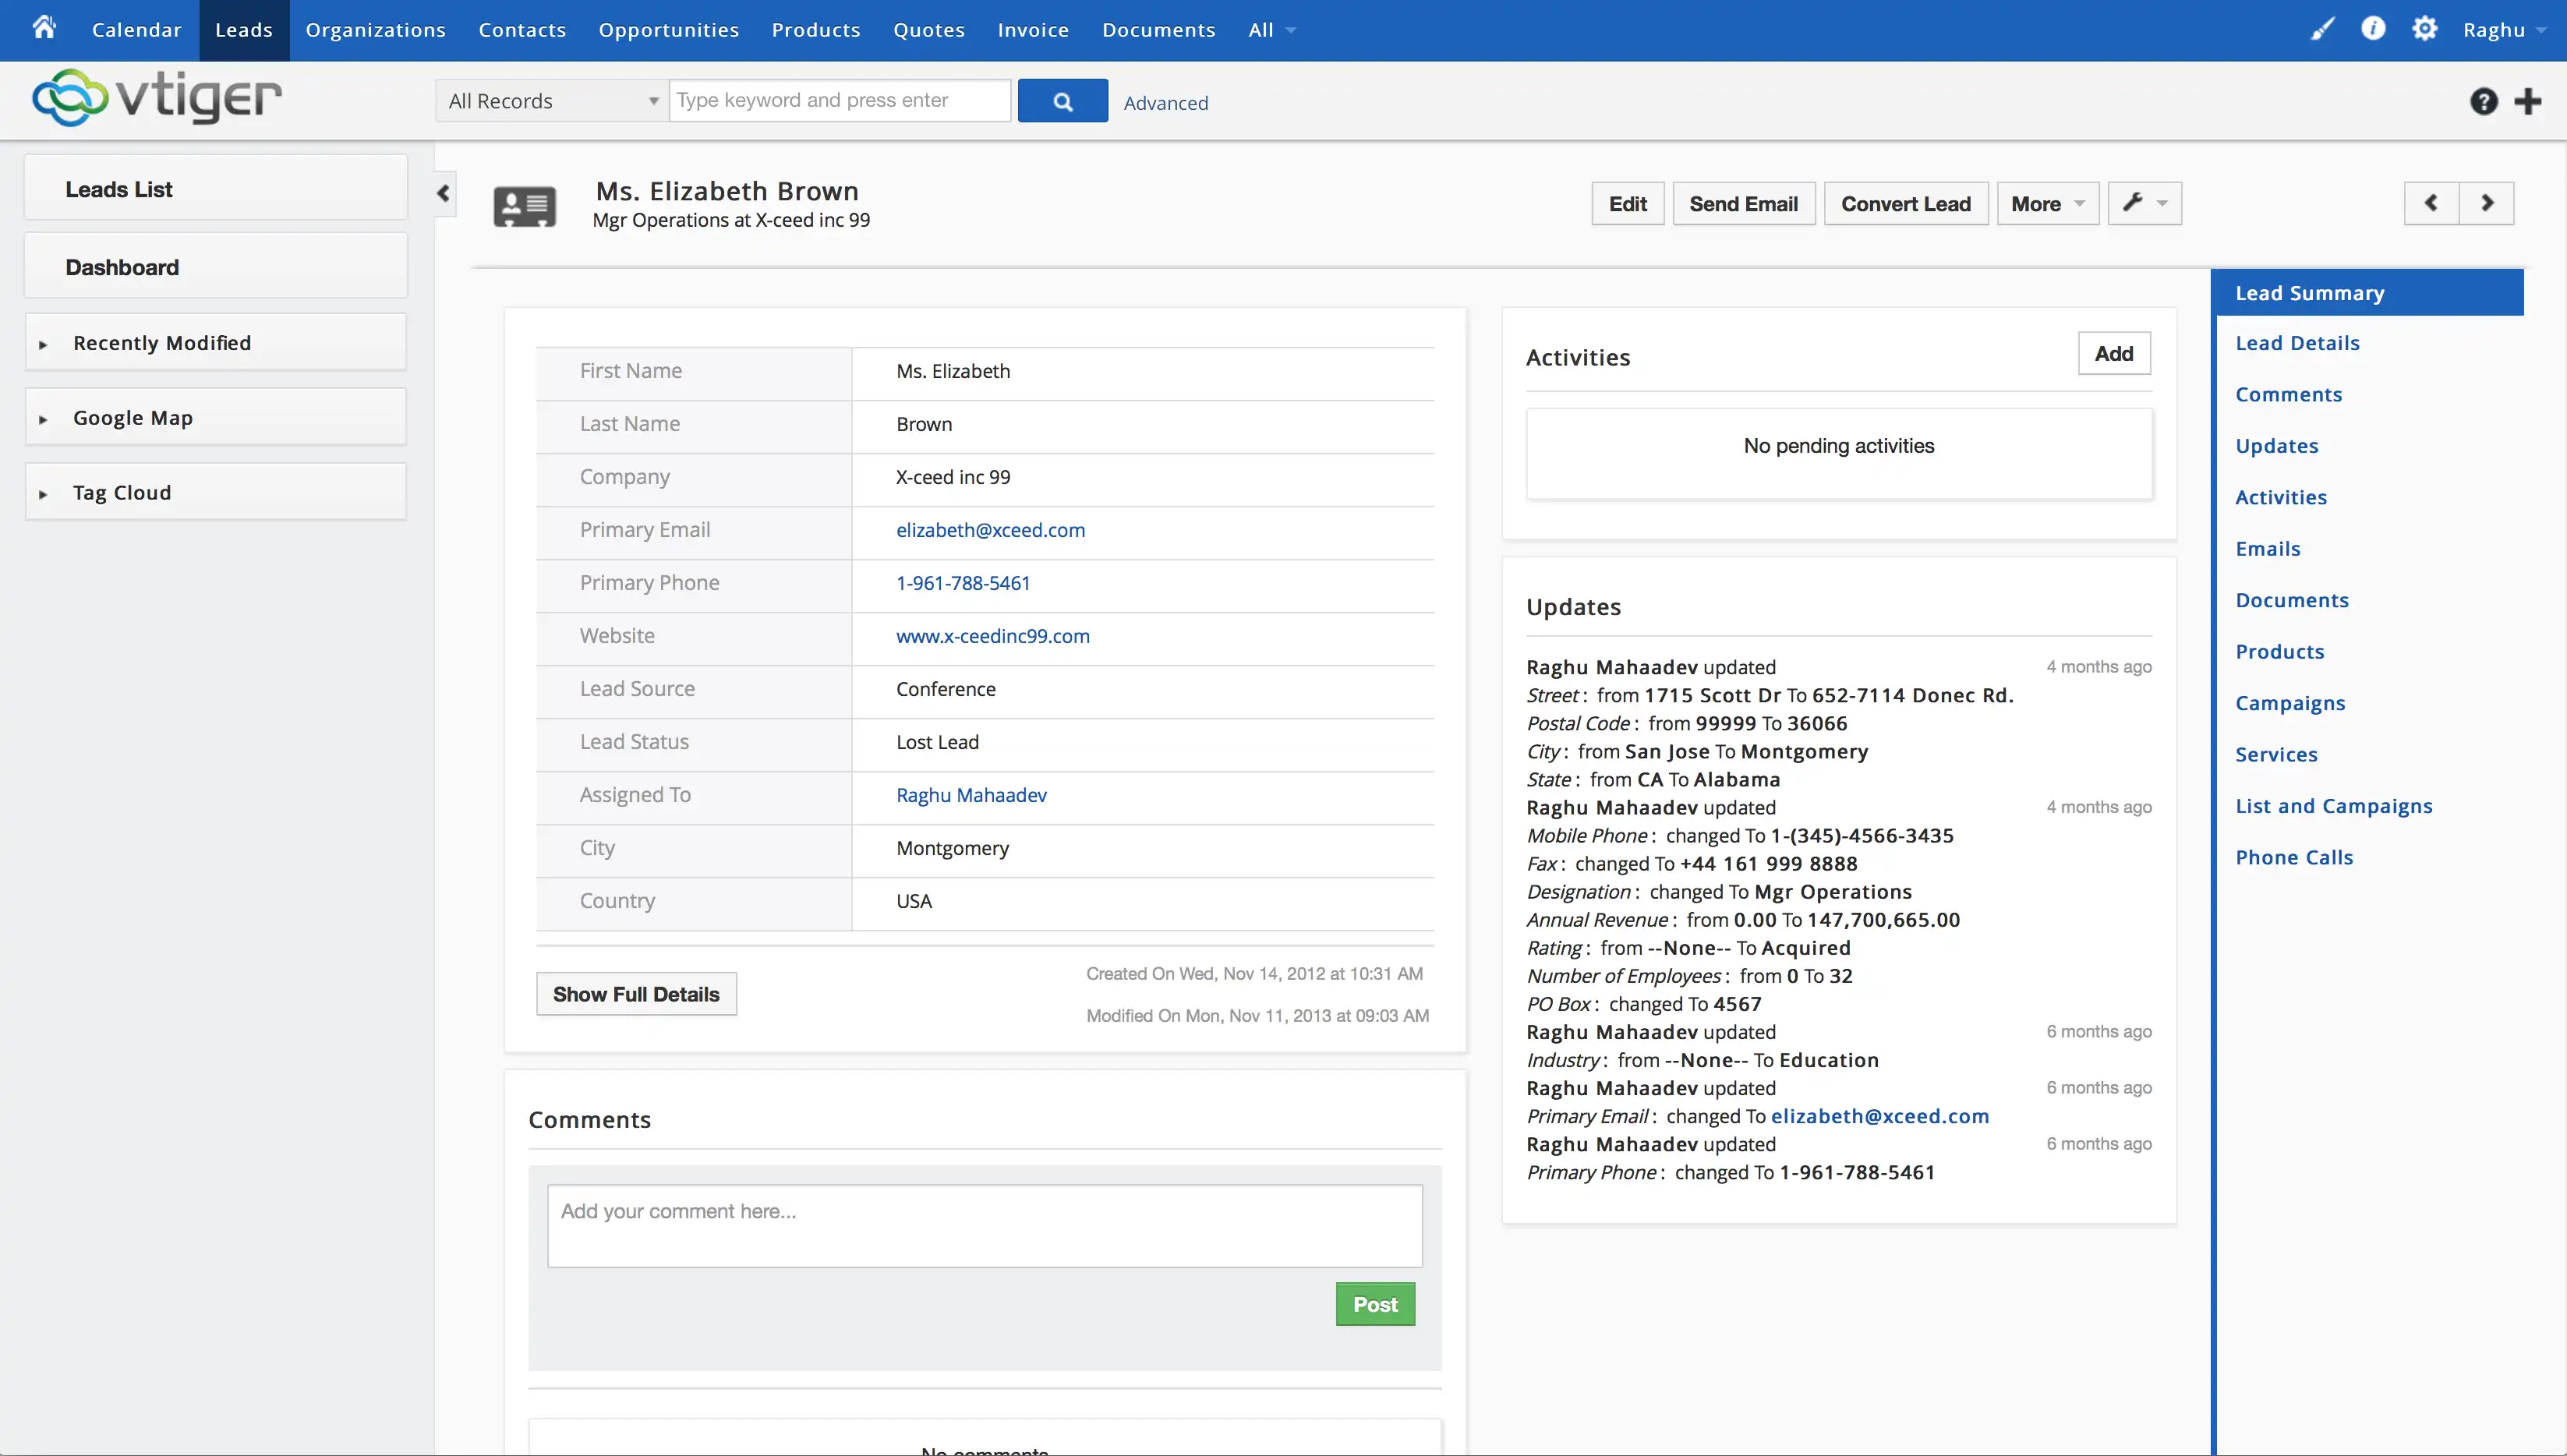Click the lead profile picture icon
The image size is (2567, 1456).
click(x=527, y=203)
